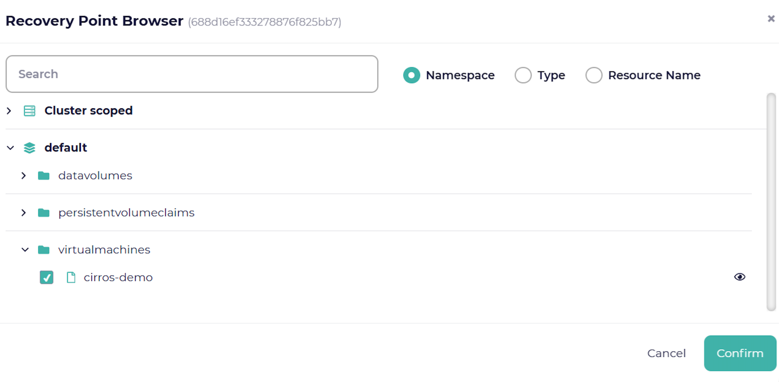Click the Cancel button
779x382 pixels.
(666, 353)
